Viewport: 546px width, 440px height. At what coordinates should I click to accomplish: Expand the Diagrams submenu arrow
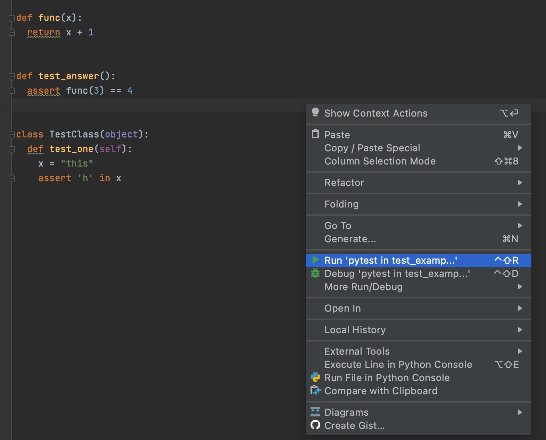coord(520,412)
